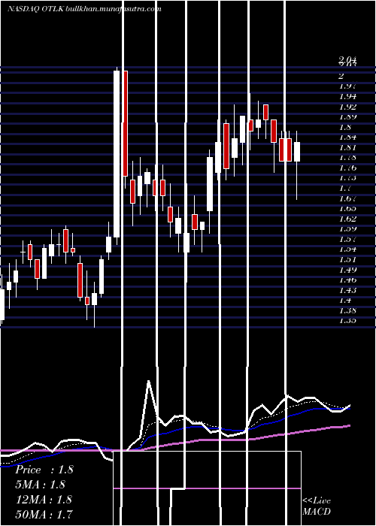Viewport: 376px width, 526px height.
Task: Click the 1.62 price axis label
Action: point(347,219)
